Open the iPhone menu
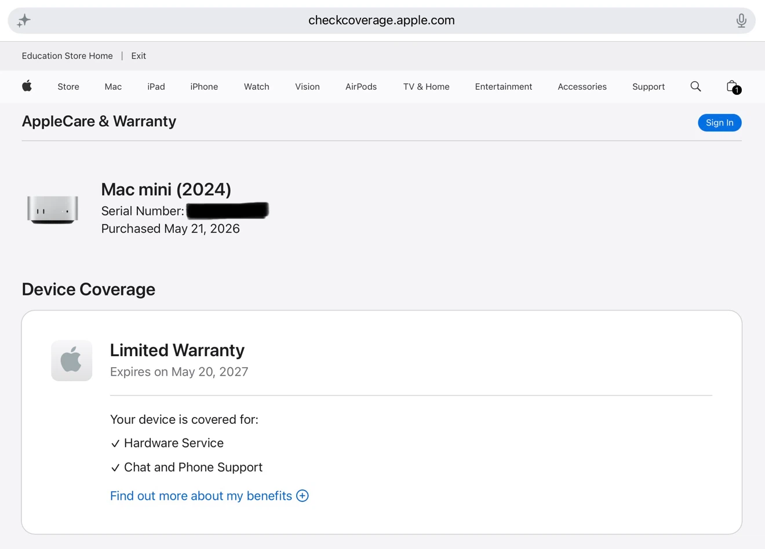765x549 pixels. click(x=204, y=87)
